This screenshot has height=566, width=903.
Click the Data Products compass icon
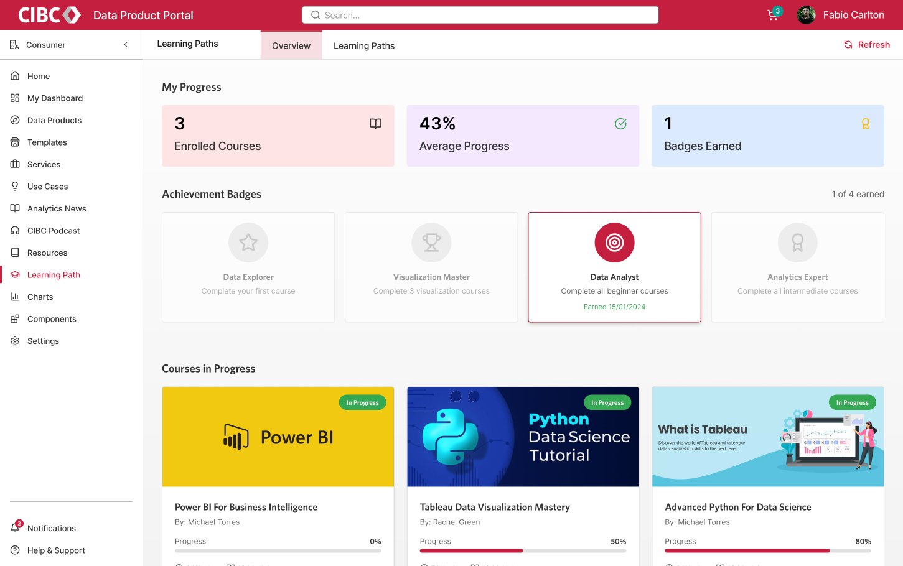pyautogui.click(x=15, y=120)
